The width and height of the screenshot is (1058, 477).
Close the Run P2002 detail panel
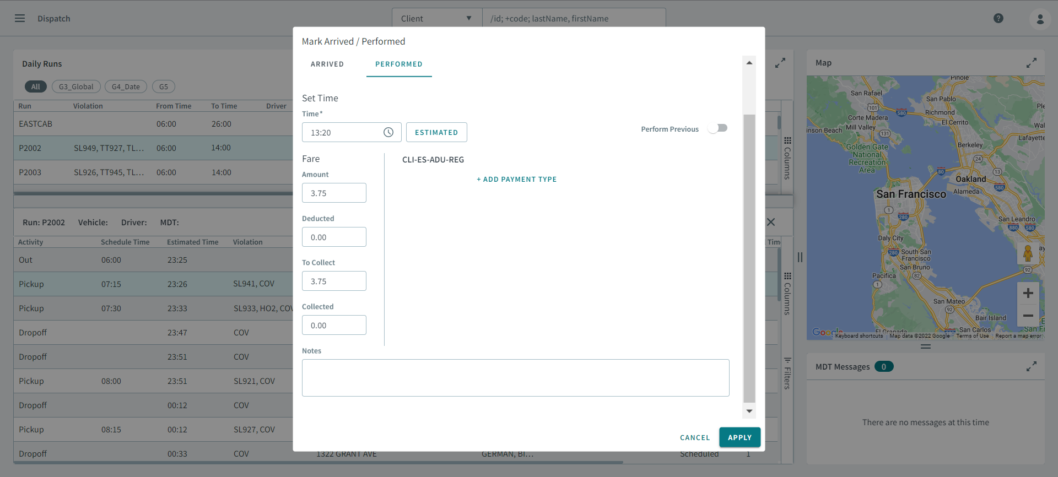771,222
